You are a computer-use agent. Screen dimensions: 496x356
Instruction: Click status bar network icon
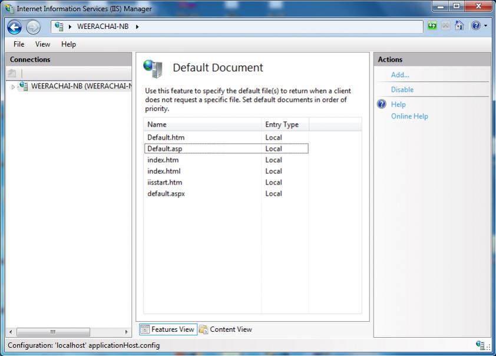pos(480,345)
